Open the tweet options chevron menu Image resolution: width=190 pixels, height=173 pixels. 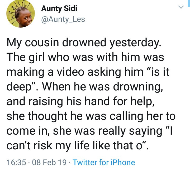(181, 7)
